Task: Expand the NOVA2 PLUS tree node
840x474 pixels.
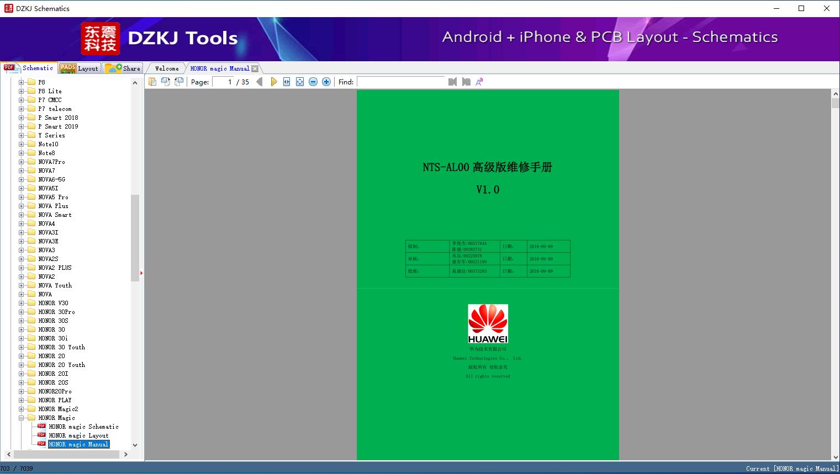Action: (x=22, y=268)
